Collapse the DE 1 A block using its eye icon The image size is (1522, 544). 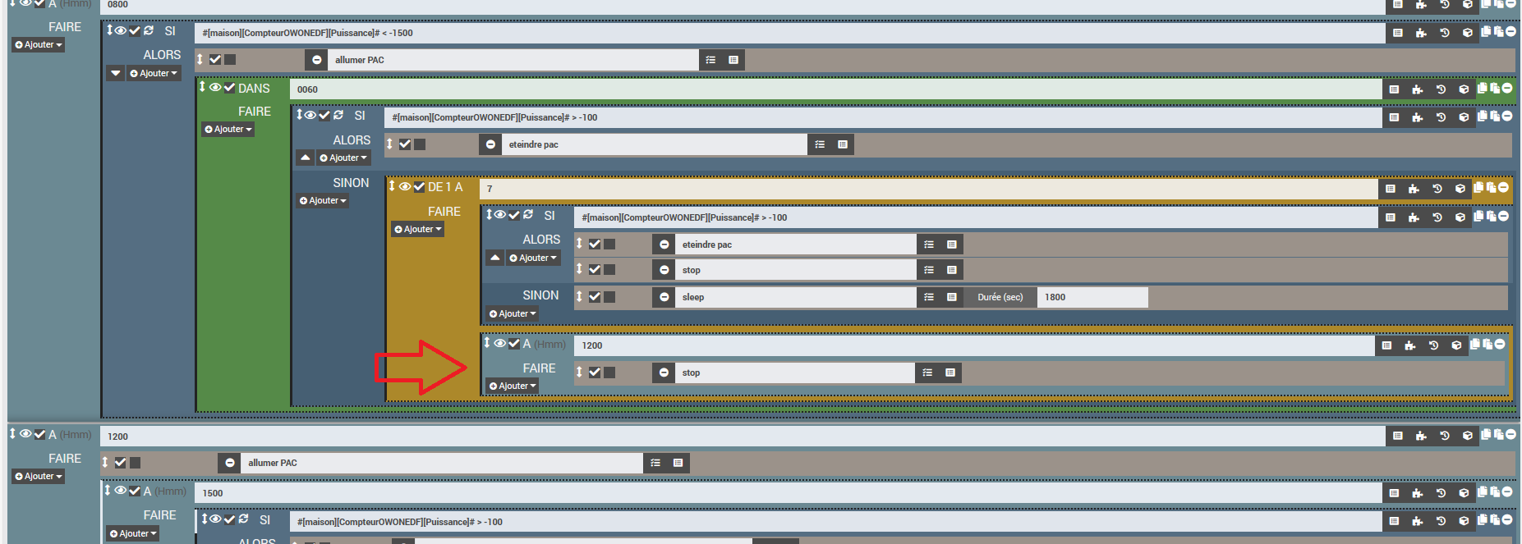(405, 186)
